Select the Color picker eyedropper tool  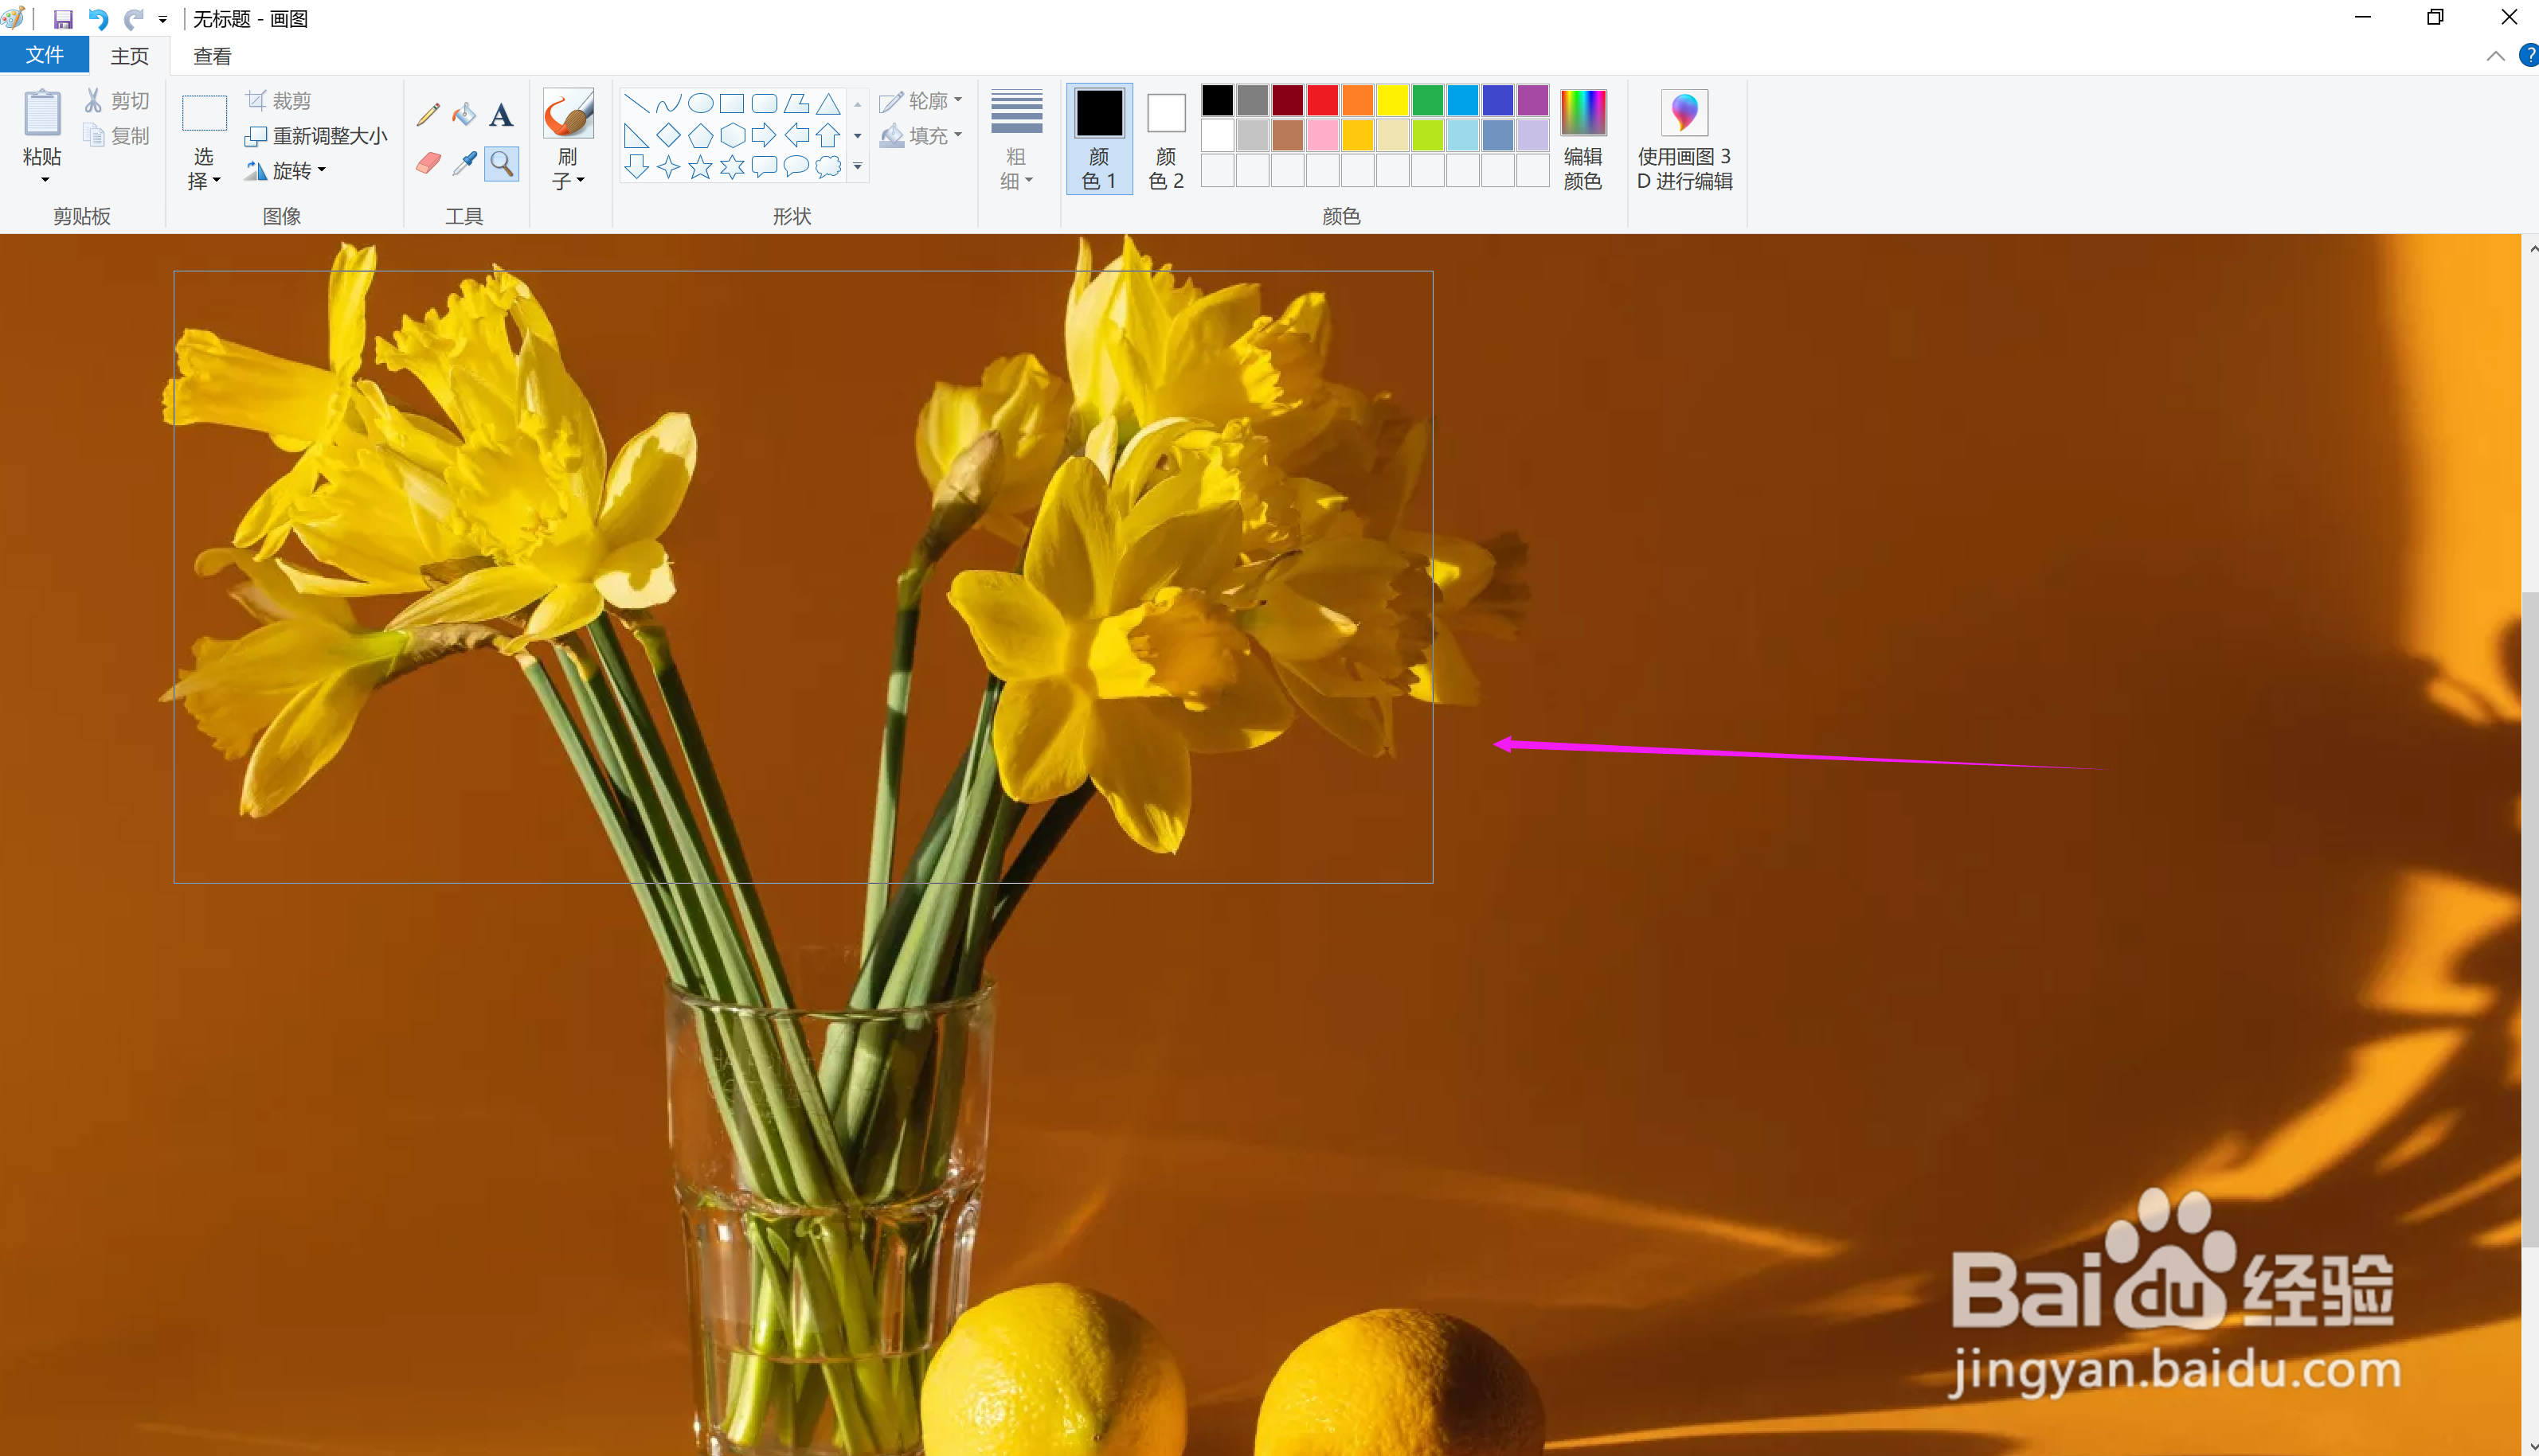coord(464,163)
